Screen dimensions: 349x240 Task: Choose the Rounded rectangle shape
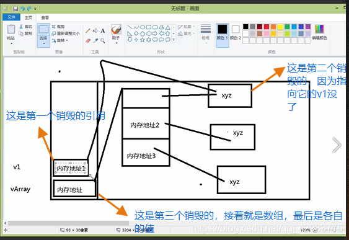pyautogui.click(x=155, y=27)
